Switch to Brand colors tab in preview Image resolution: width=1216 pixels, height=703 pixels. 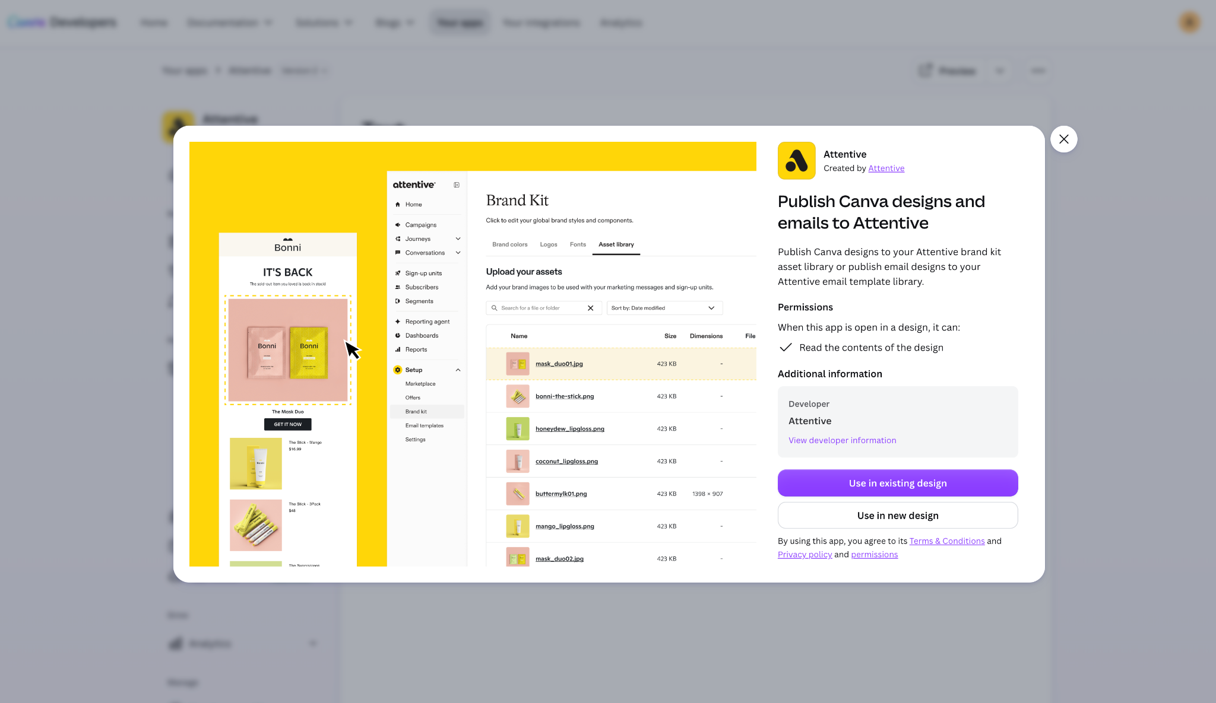tap(509, 244)
